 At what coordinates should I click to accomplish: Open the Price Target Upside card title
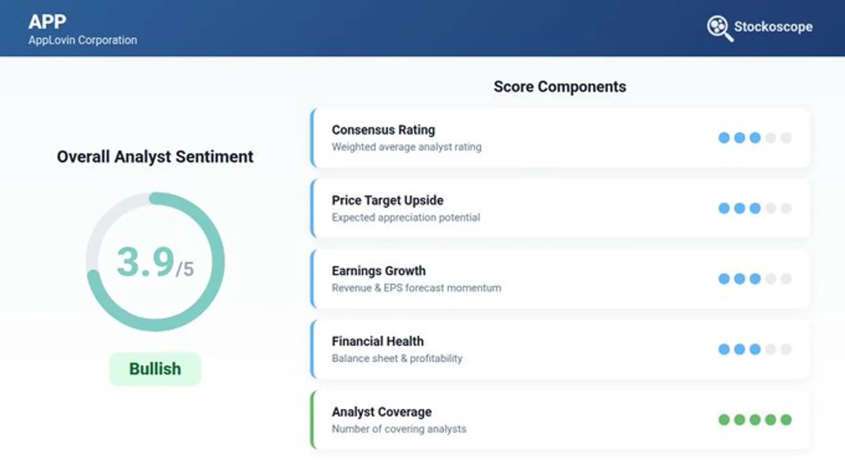(387, 201)
